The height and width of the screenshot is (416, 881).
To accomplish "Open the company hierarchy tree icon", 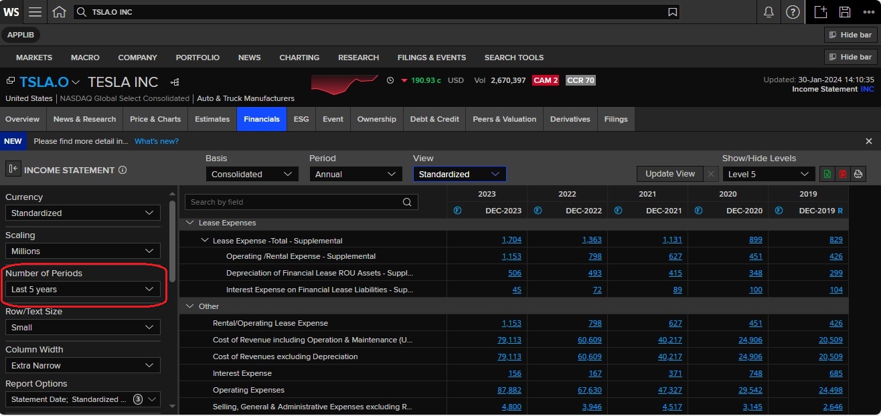I will coord(175,82).
